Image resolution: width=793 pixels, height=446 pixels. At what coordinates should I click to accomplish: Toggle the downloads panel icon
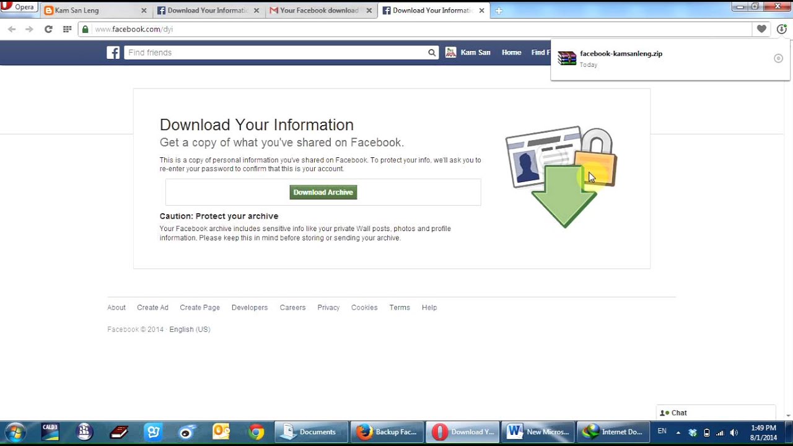tap(781, 29)
